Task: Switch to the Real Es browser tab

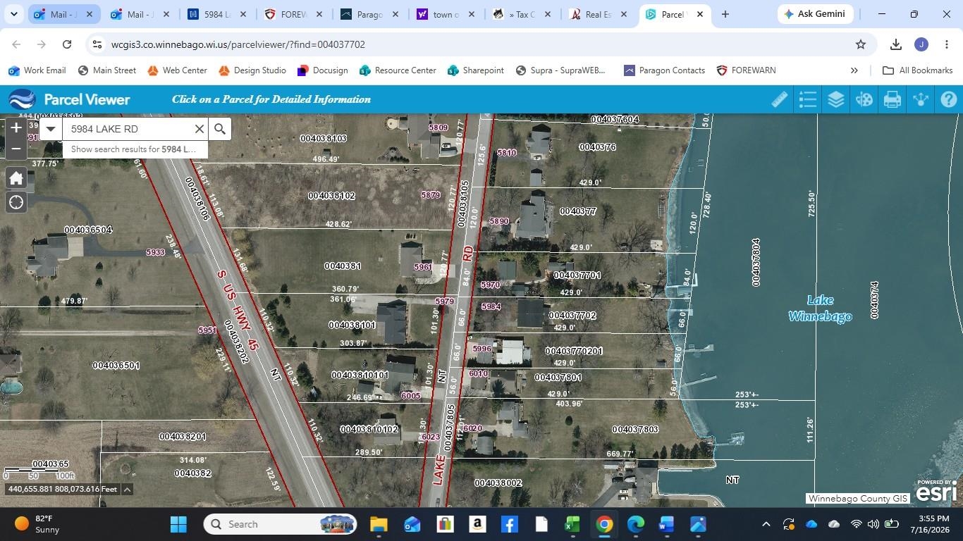Action: click(x=599, y=14)
